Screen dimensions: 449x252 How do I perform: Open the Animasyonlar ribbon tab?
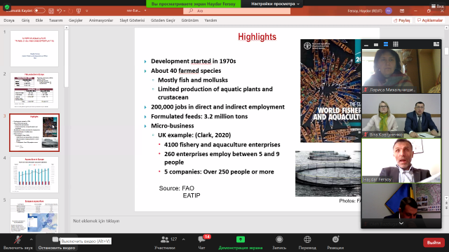point(101,20)
